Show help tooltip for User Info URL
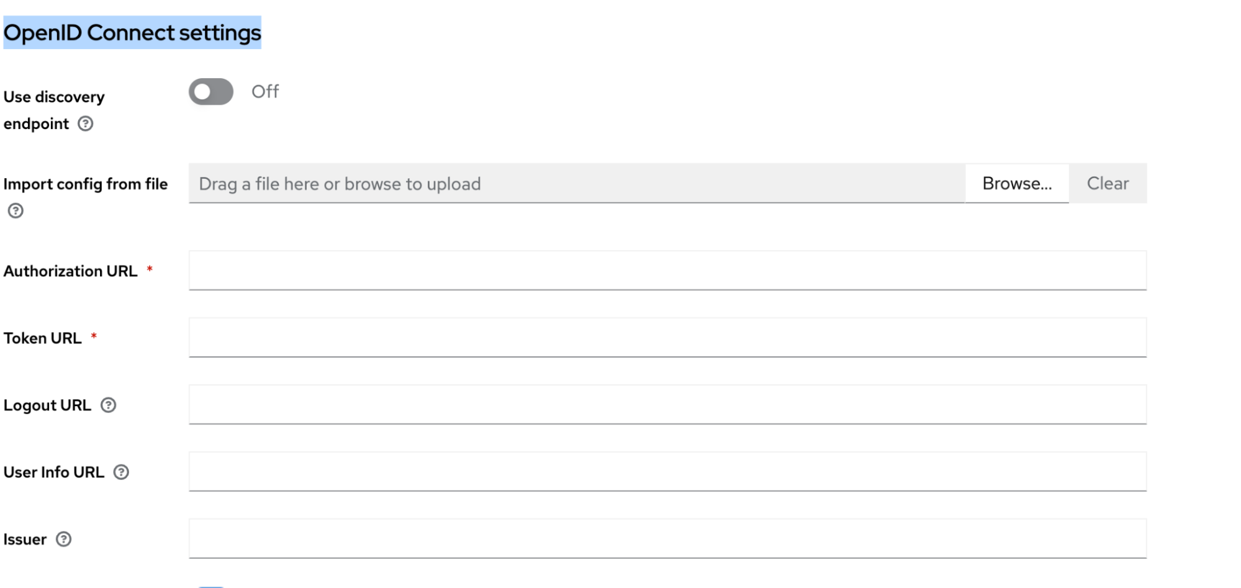This screenshot has width=1241, height=588. coord(121,473)
